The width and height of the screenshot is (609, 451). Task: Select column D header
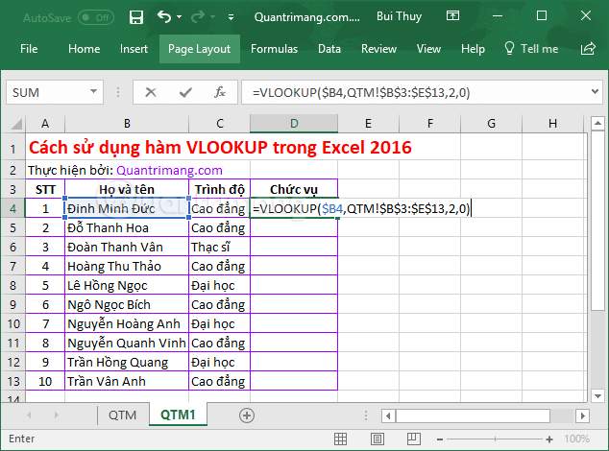click(x=294, y=124)
